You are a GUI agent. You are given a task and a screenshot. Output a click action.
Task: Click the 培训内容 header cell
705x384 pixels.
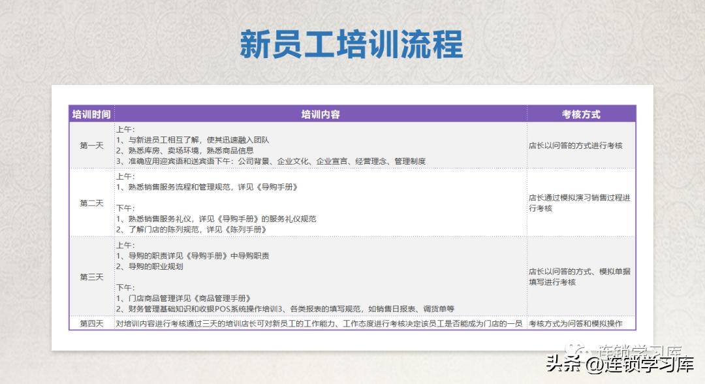tap(319, 112)
